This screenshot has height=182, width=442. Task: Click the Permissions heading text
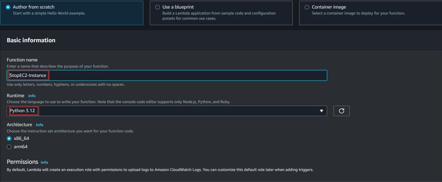click(x=22, y=162)
